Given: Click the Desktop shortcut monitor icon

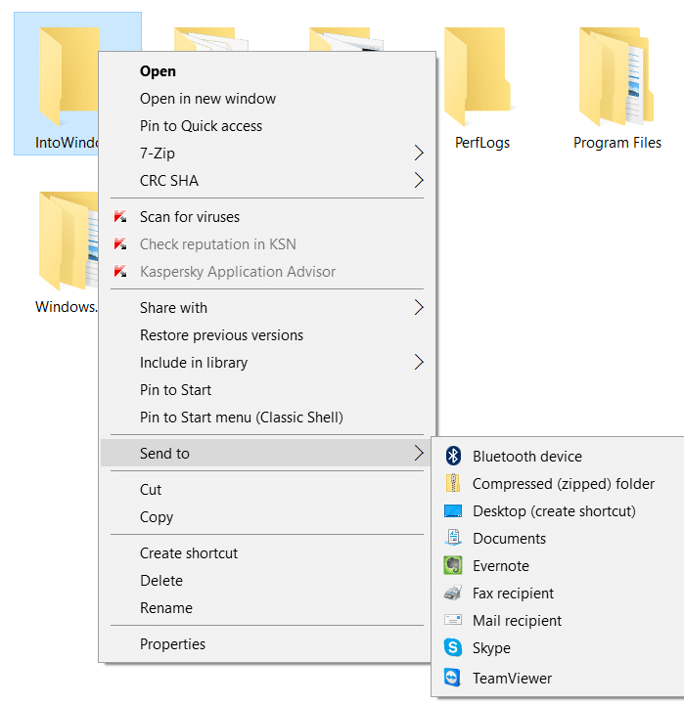Looking at the screenshot, I should tap(453, 511).
